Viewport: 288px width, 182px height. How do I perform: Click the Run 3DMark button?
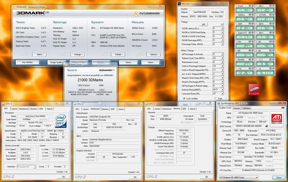pyautogui.click(x=28, y=62)
